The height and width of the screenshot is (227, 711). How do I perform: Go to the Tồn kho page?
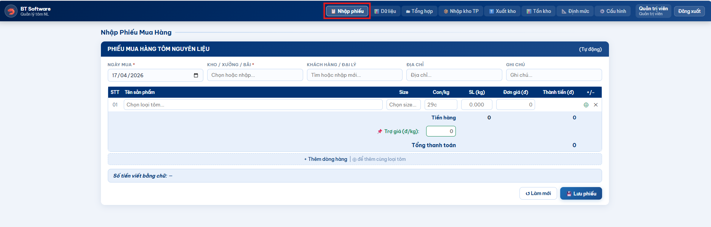point(538,11)
